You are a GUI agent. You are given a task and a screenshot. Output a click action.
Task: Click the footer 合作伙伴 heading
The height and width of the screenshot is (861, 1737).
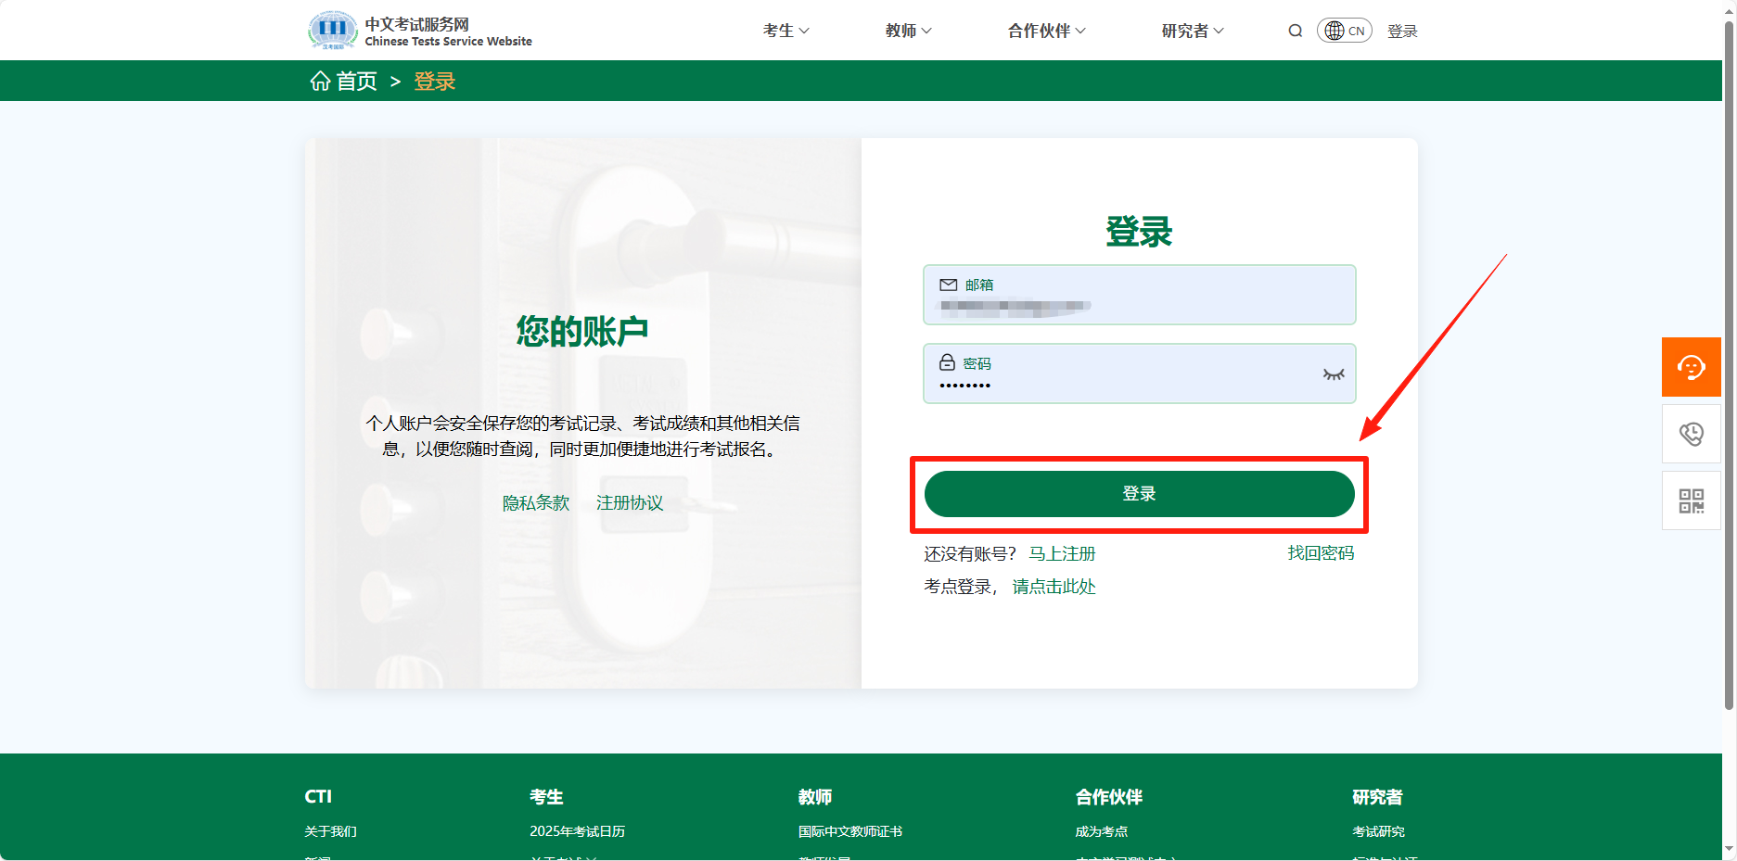[x=1108, y=797]
